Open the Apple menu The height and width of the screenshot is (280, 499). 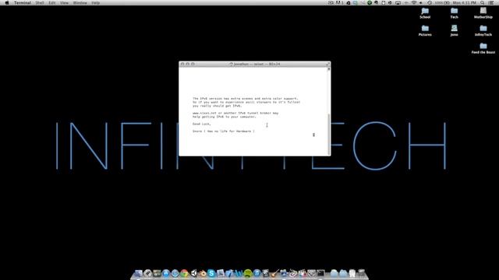(x=7, y=2)
